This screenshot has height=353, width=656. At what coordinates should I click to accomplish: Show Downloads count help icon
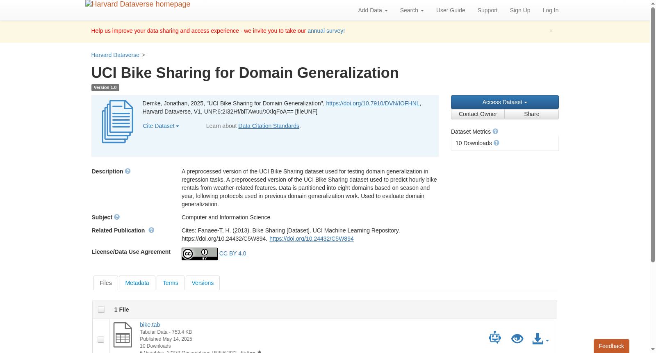pyautogui.click(x=497, y=143)
